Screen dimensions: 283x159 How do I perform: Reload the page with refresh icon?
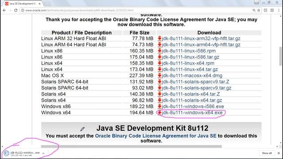pyautogui.click(x=16, y=10)
